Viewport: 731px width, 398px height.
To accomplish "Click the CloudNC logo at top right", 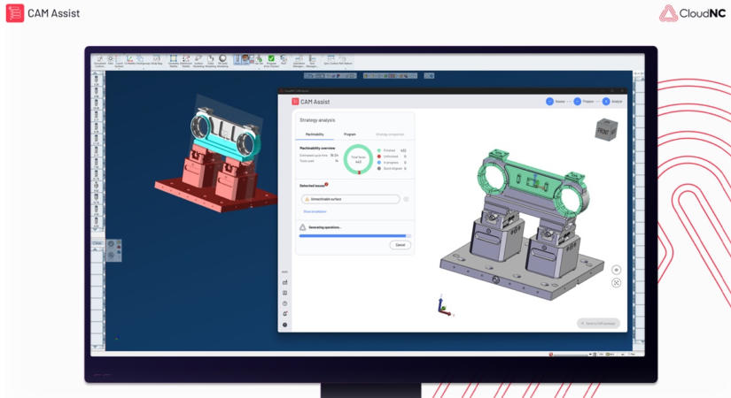I will (x=692, y=13).
